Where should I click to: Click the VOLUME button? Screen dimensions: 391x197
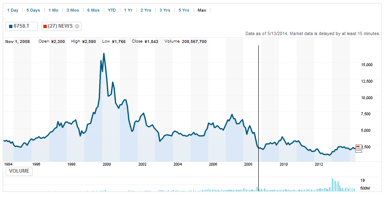[19, 171]
